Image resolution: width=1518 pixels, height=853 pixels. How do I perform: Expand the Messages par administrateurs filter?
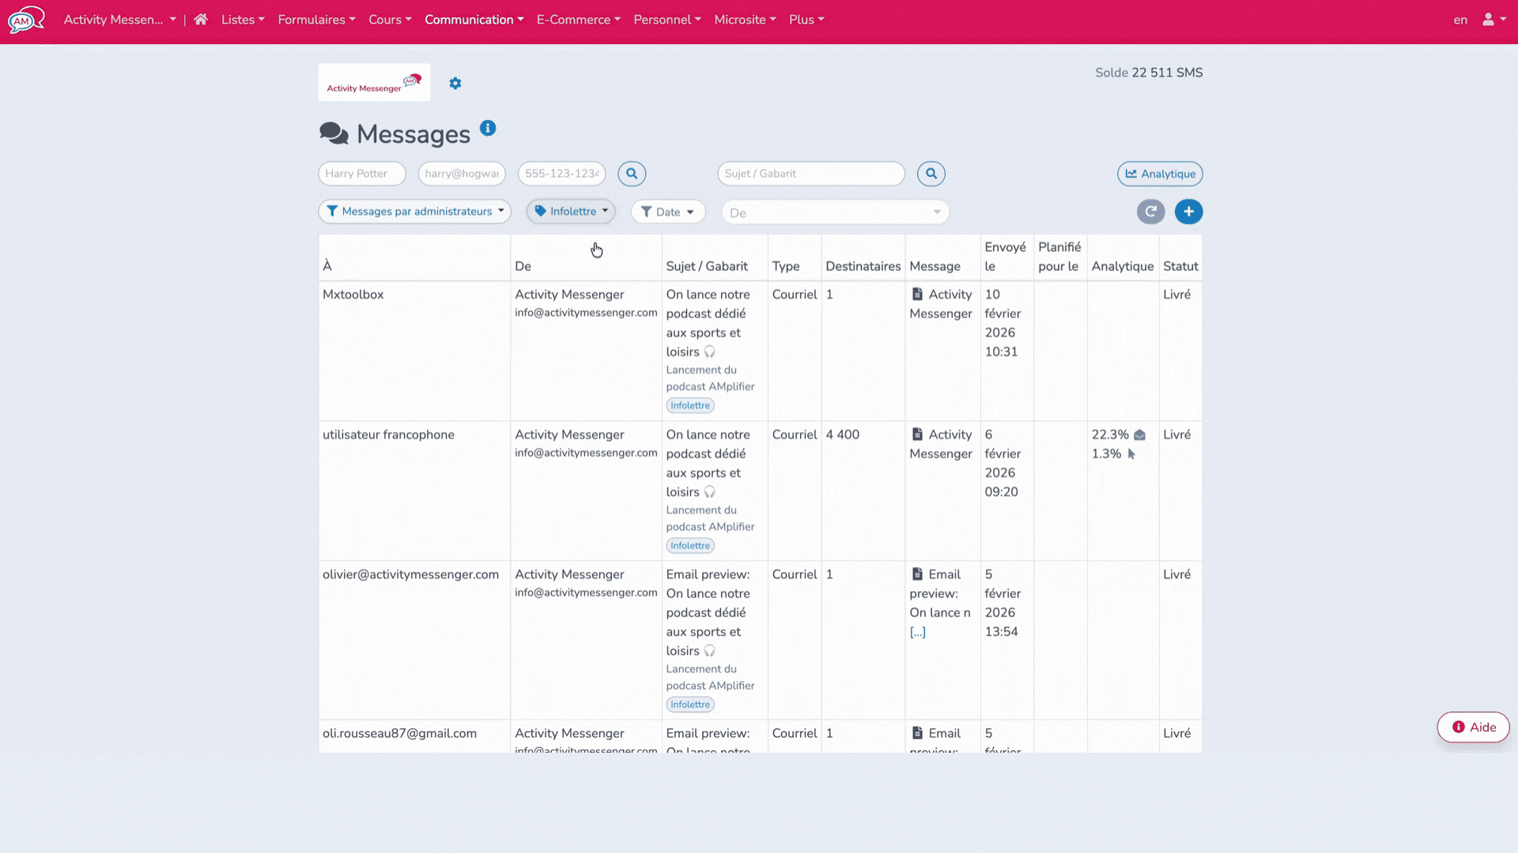click(x=414, y=211)
